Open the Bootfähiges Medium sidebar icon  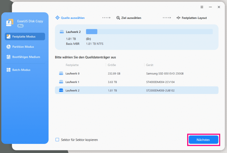[8, 57]
